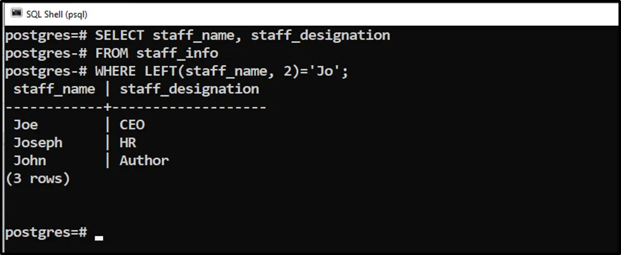
Task: Click the bottom 'postgres=#' prompt text
Action: 45,232
